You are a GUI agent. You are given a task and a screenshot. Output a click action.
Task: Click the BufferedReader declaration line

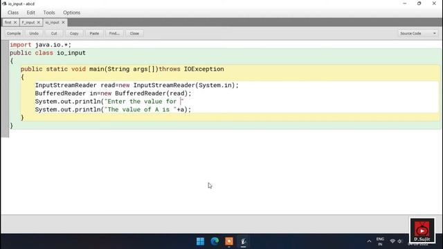(113, 93)
